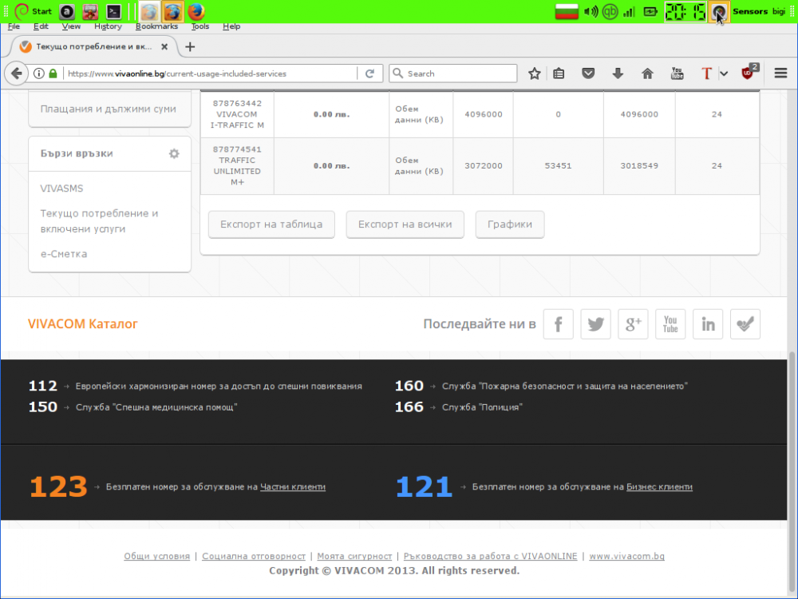Open Моята сигурност footer link
The width and height of the screenshot is (798, 599).
(x=354, y=556)
